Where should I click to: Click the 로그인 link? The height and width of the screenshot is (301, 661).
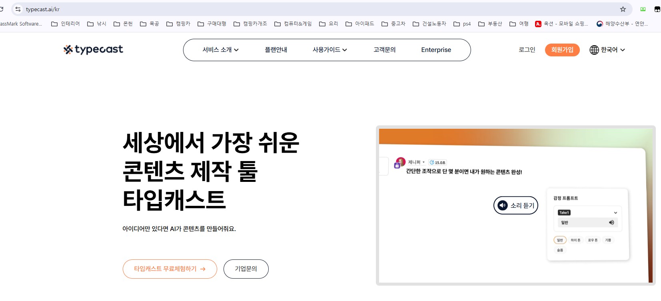[527, 50]
